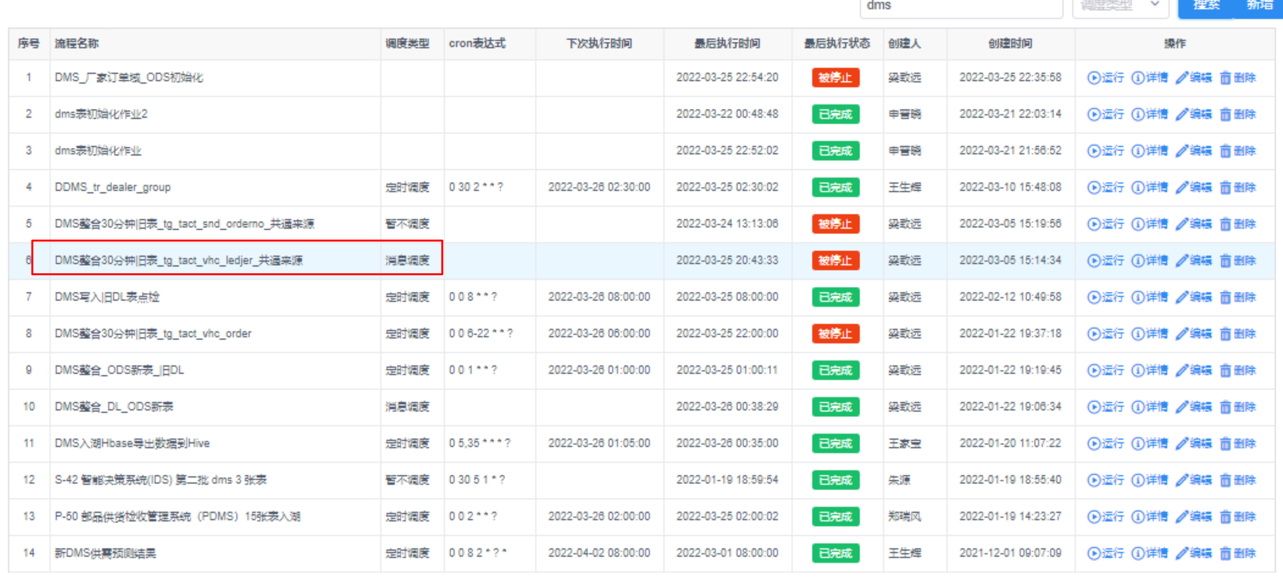Viewport: 1283px width, 579px height.
Task: Click 被停止 status badge in row 5
Action: (835, 224)
